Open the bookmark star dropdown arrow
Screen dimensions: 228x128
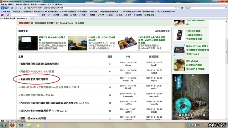point(179,8)
